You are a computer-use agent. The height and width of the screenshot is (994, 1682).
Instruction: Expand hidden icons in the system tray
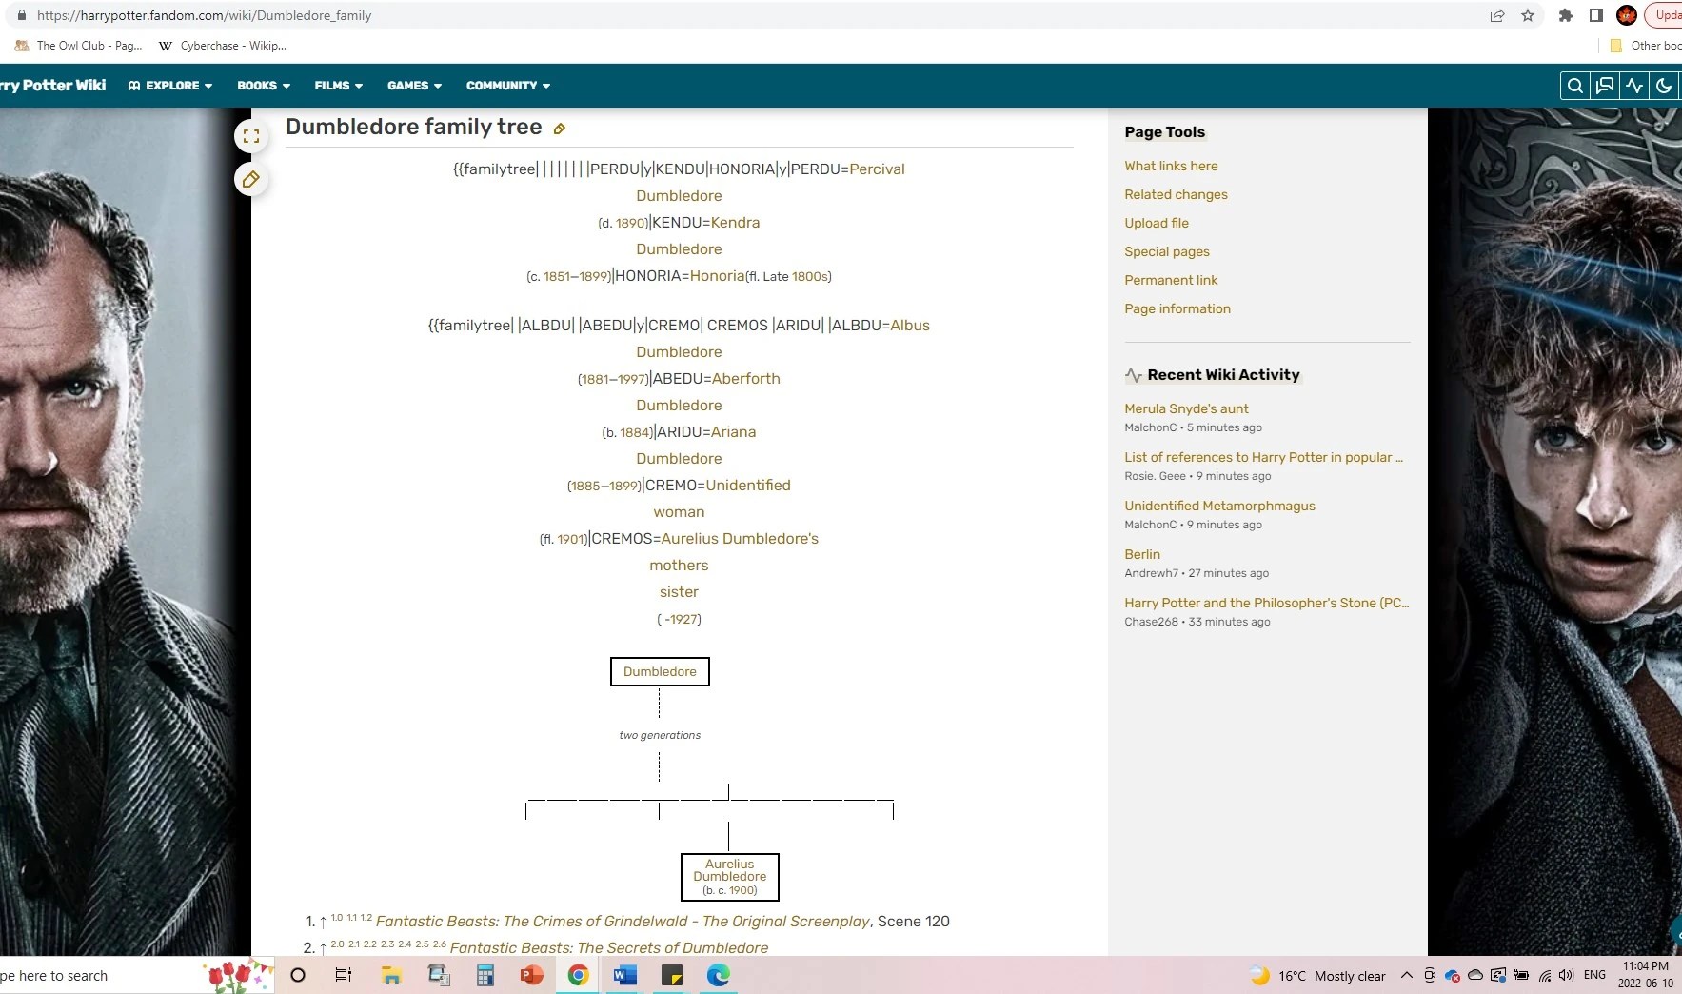click(x=1406, y=975)
